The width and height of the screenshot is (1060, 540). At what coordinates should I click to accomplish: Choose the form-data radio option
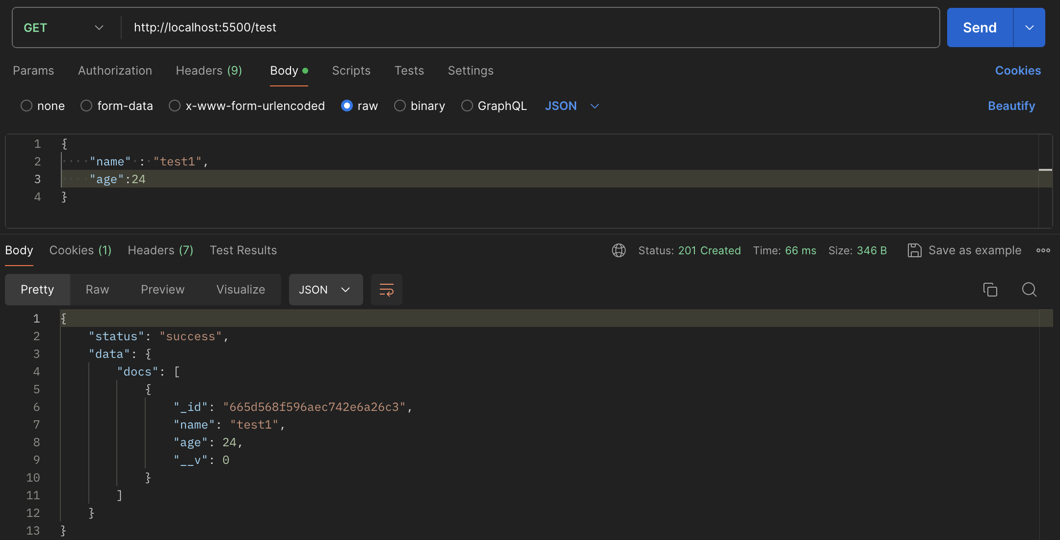click(x=86, y=106)
